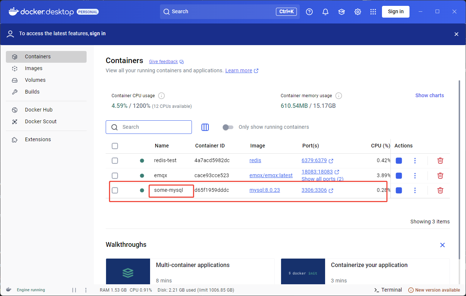Open Containers in the sidebar
Image resolution: width=466 pixels, height=296 pixels.
[46, 57]
